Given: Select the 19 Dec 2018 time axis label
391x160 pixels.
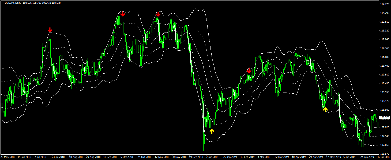Looking at the screenshot, I should point(196,157).
